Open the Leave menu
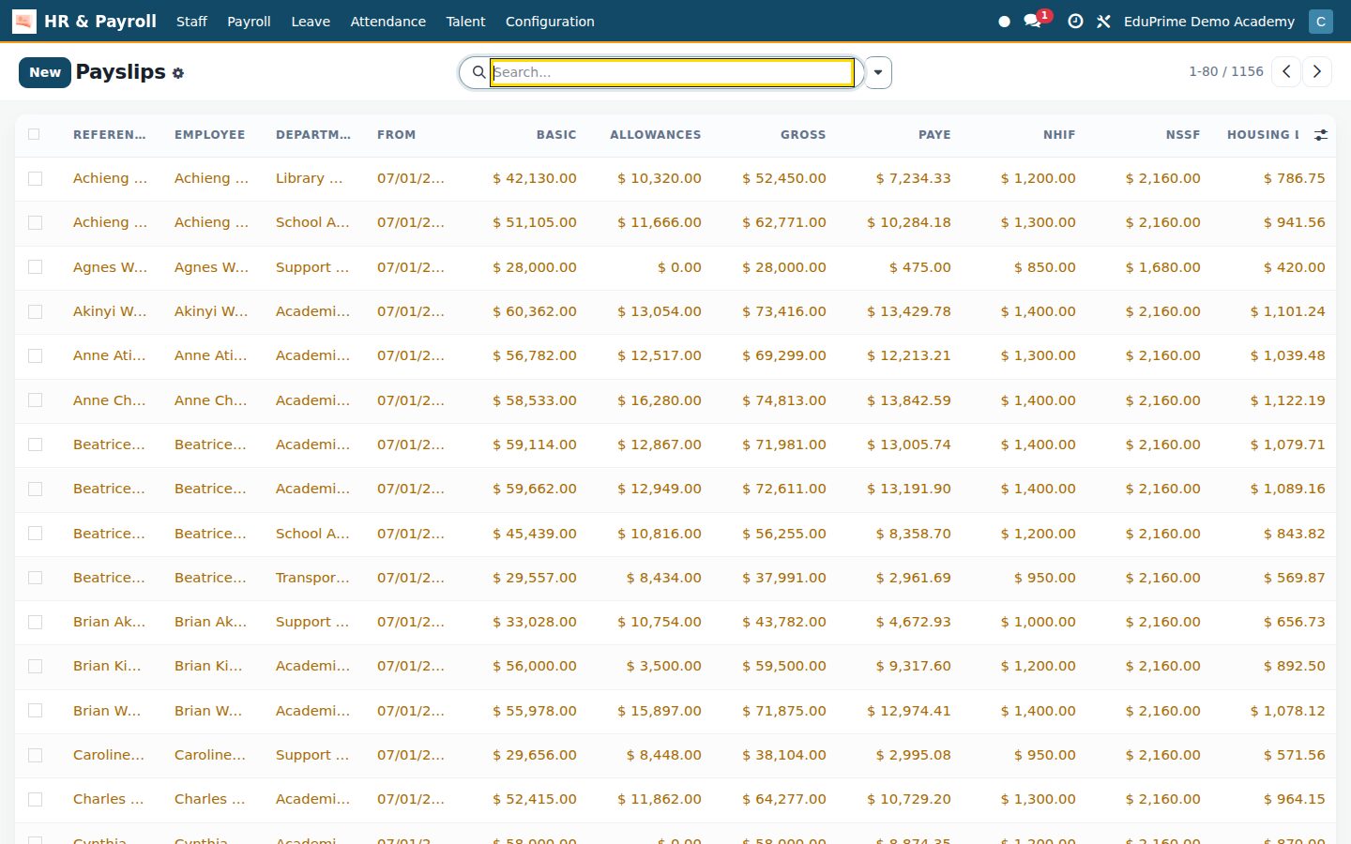The width and height of the screenshot is (1351, 844). [x=311, y=21]
